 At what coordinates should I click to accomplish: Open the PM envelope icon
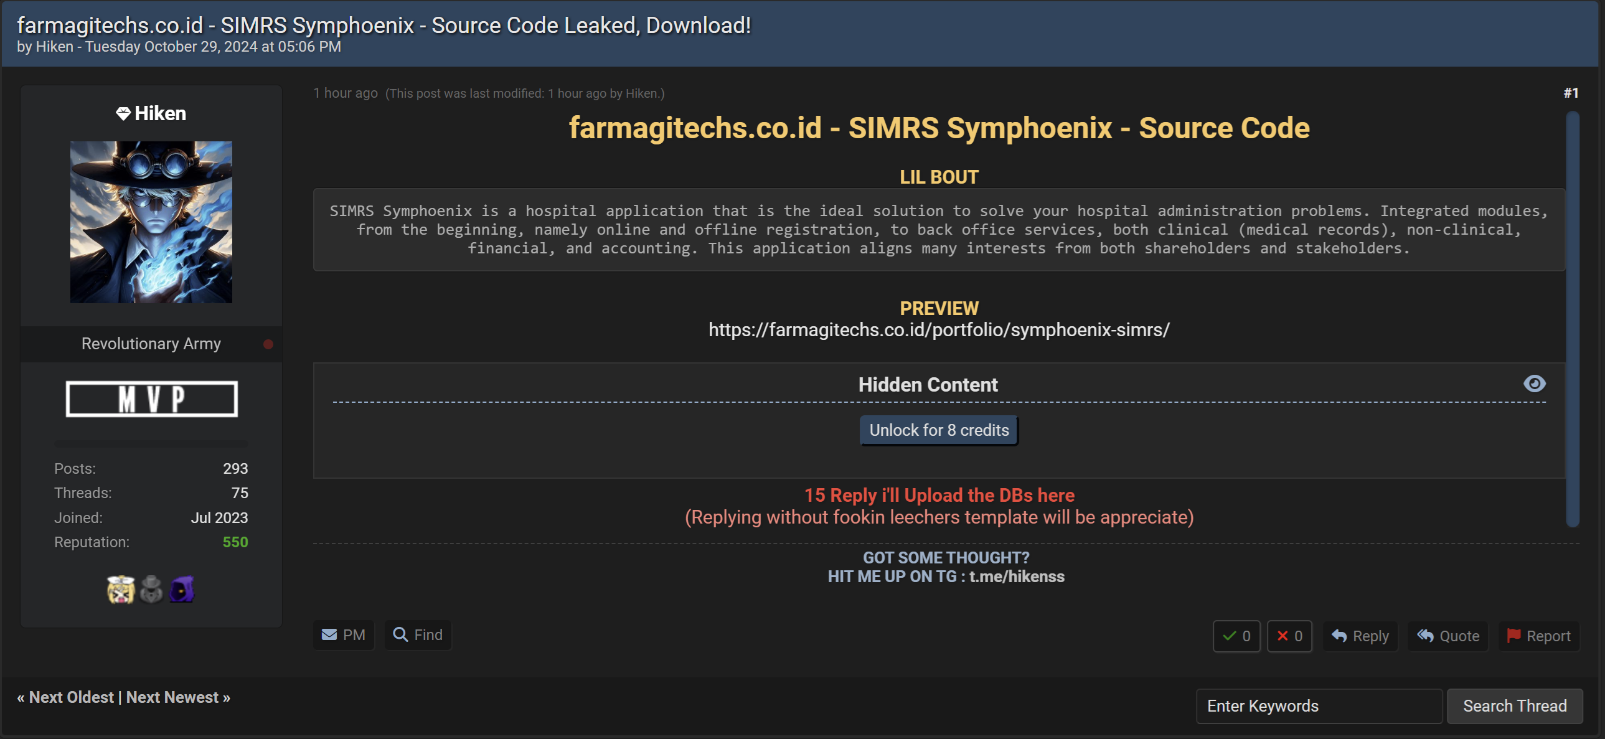tap(329, 634)
